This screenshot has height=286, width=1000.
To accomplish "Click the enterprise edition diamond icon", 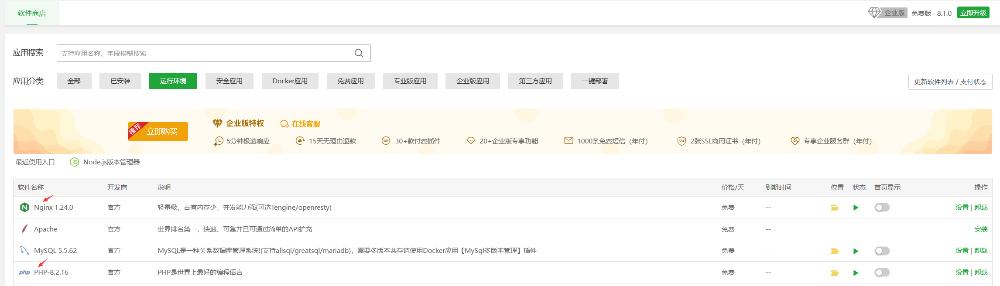I will click(874, 13).
